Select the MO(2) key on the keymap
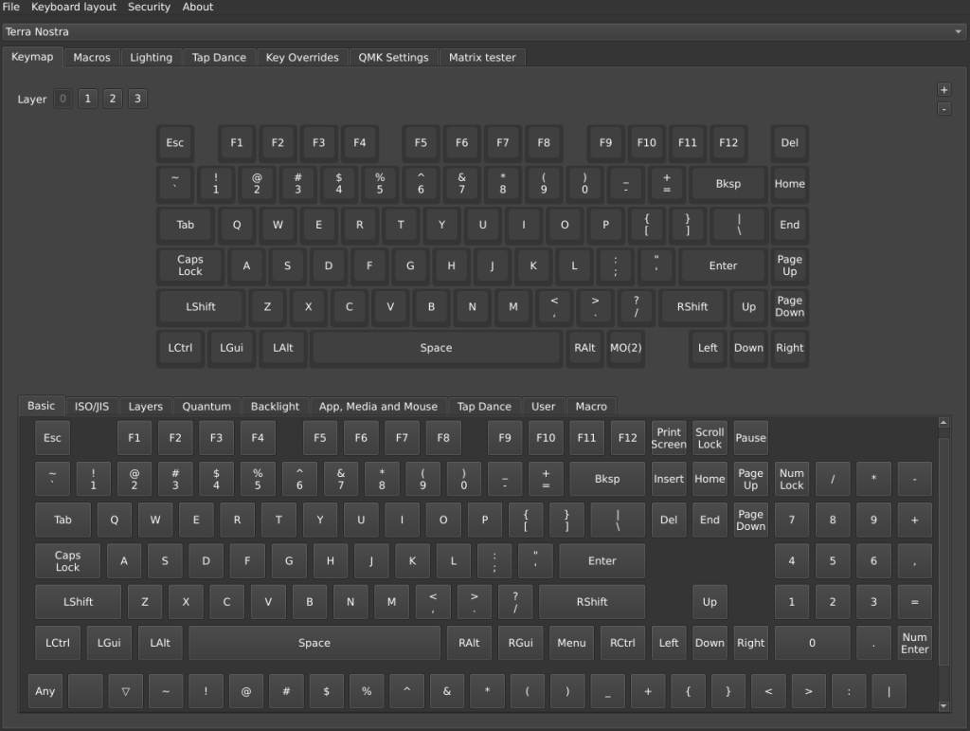970x731 pixels. tap(625, 348)
